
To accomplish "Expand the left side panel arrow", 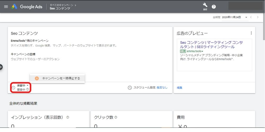I will click(1, 67).
